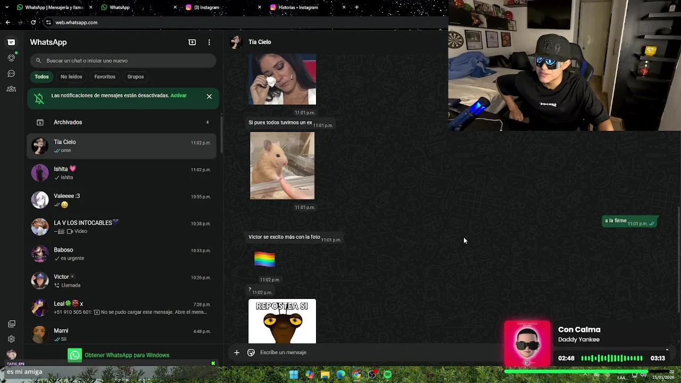681x383 pixels.
Task: Click the 'a la firme' sent message
Action: click(x=630, y=221)
